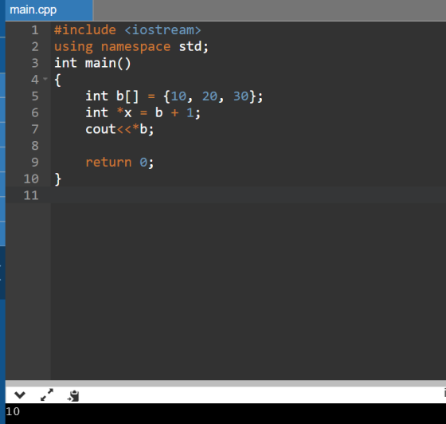The image size is (446, 424).
Task: Place cursor on '#include <iostream>' line
Action: coord(127,29)
